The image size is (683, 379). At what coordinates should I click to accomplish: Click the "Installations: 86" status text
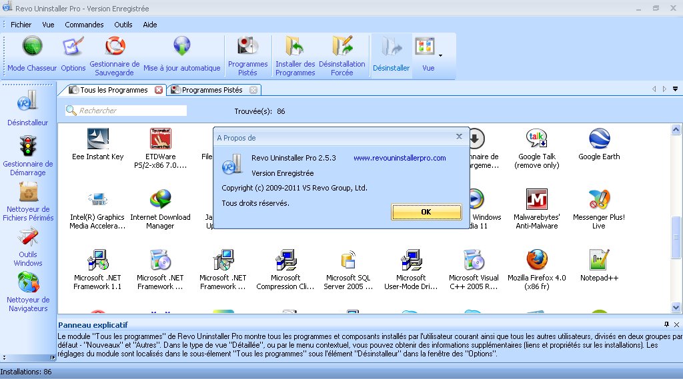[26, 372]
